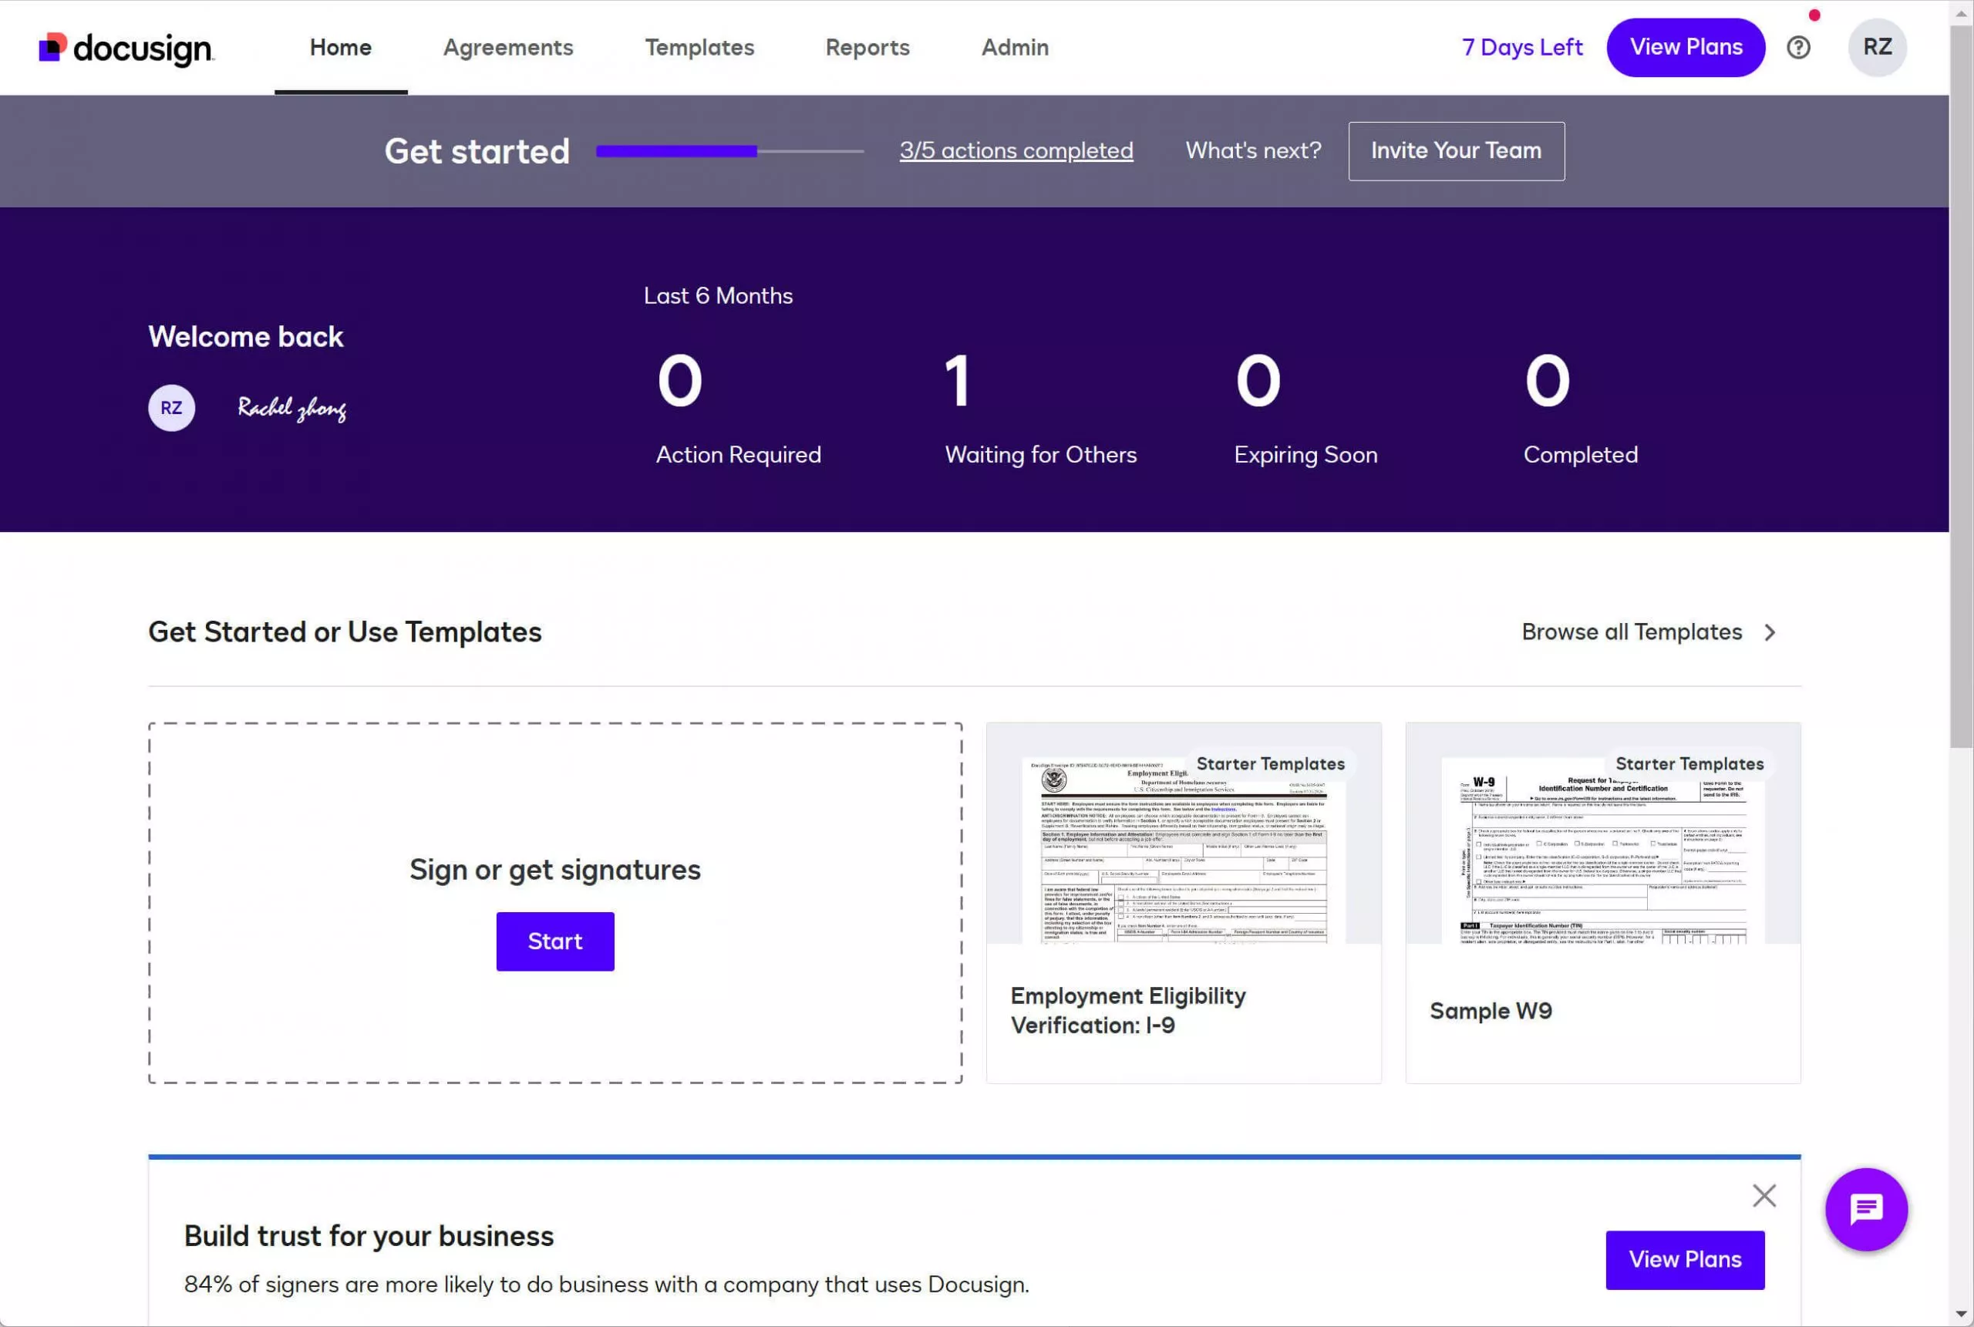This screenshot has height=1327, width=1974.
Task: Open the 3/5 actions completed link
Action: 1016,150
